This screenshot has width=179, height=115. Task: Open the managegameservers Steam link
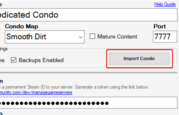tap(36, 92)
